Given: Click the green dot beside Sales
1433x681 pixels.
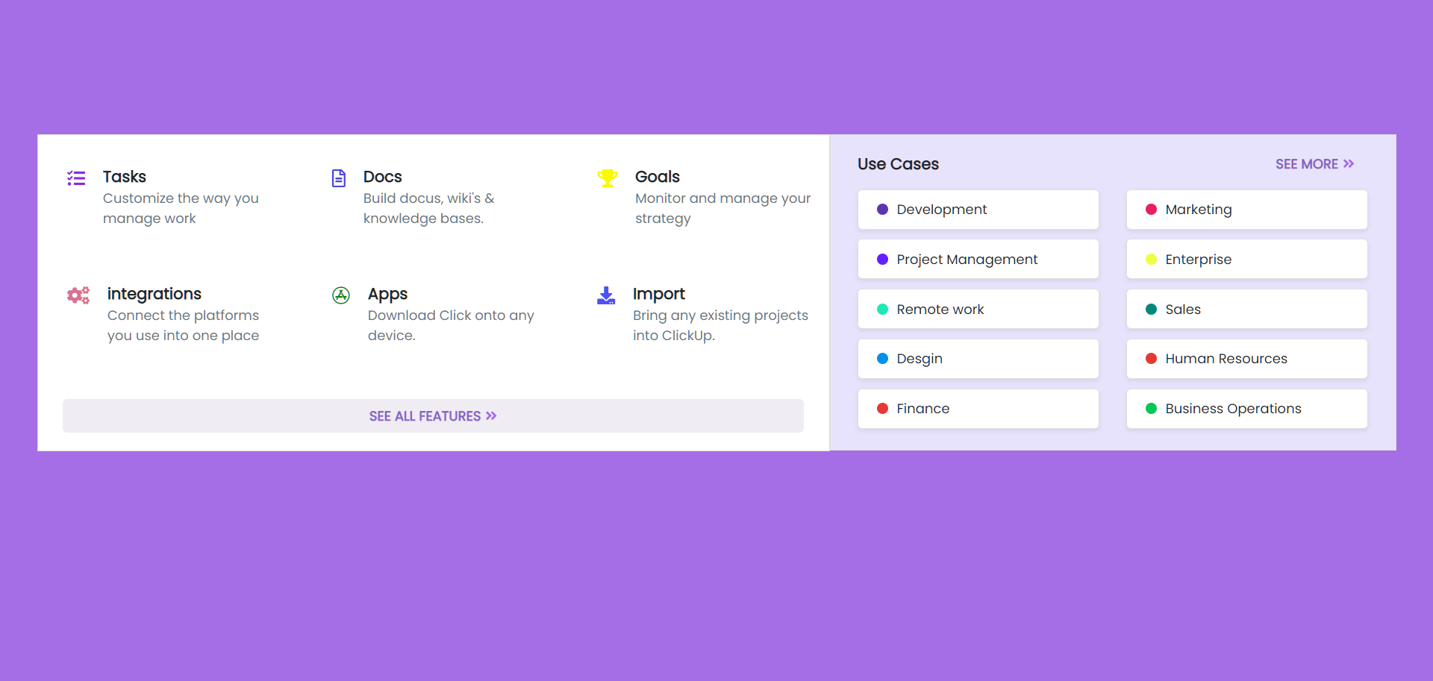Looking at the screenshot, I should tap(1152, 309).
